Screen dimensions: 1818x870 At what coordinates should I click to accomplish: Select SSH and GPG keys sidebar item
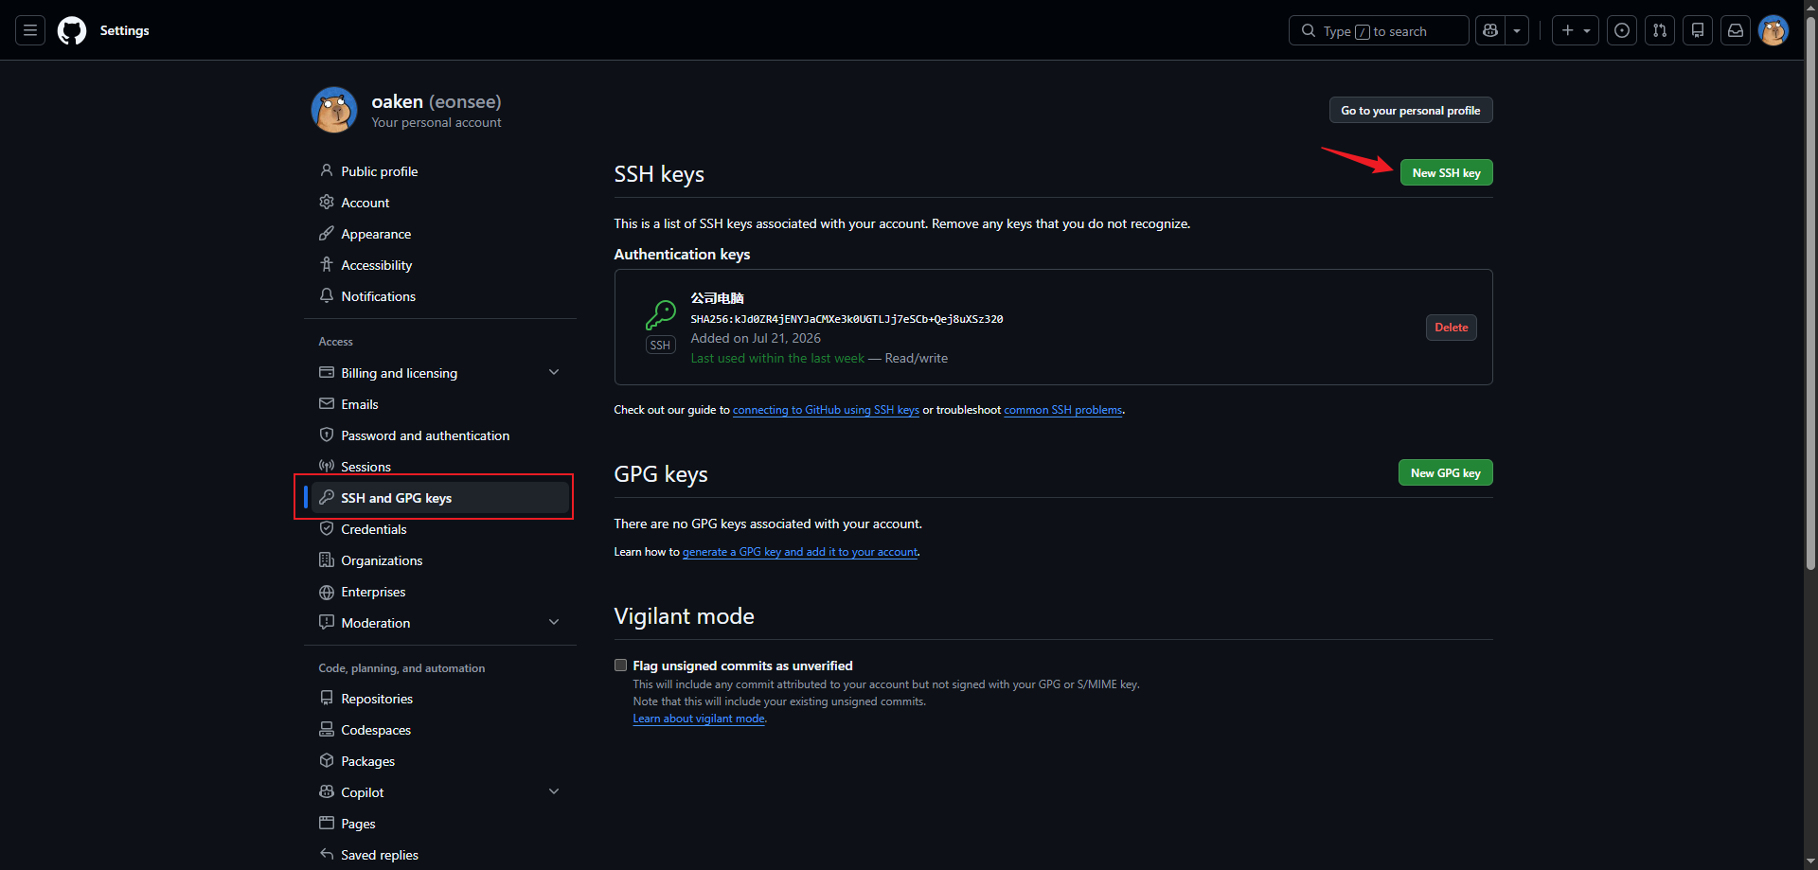coord(440,498)
